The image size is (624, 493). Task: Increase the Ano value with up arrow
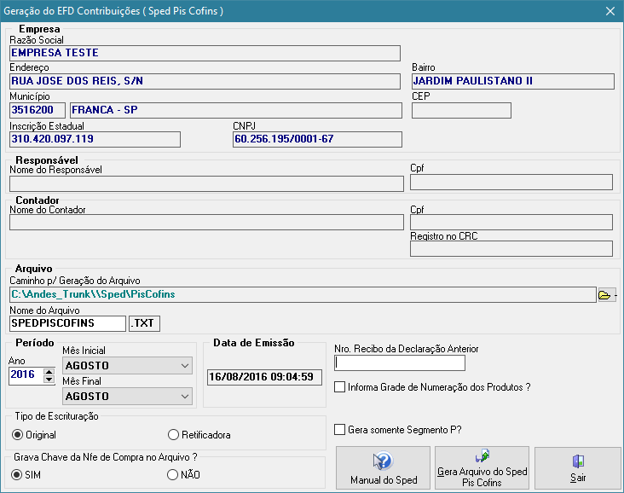pos(49,372)
